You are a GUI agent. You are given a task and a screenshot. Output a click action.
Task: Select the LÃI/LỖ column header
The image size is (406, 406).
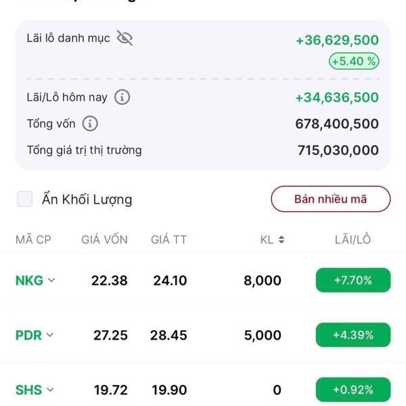[x=353, y=240]
